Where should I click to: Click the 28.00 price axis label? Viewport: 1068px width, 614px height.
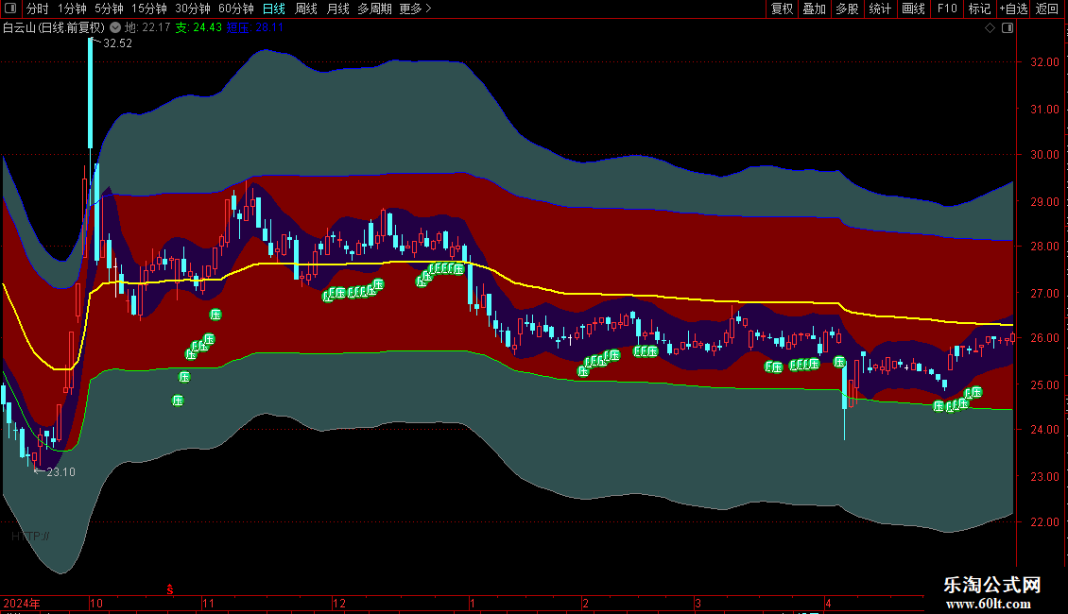click(x=1044, y=247)
